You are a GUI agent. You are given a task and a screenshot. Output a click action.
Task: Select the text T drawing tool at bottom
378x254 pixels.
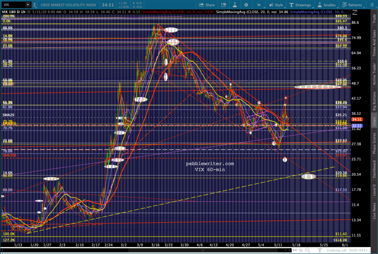(320, 250)
